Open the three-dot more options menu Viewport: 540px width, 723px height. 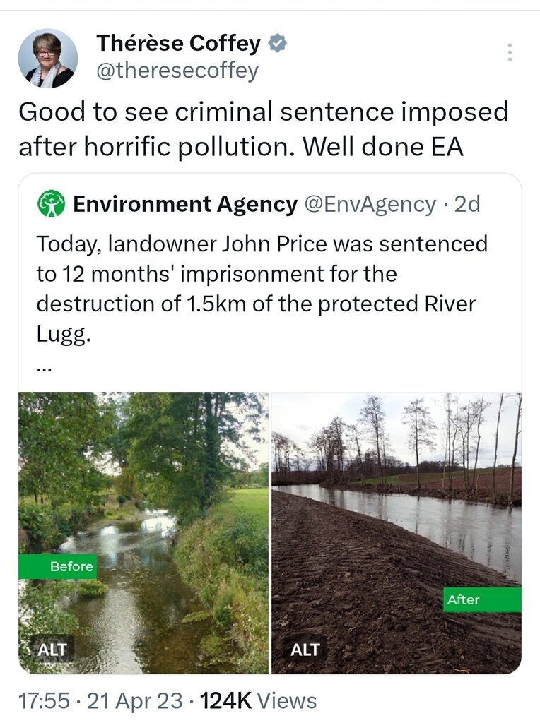[x=510, y=52]
